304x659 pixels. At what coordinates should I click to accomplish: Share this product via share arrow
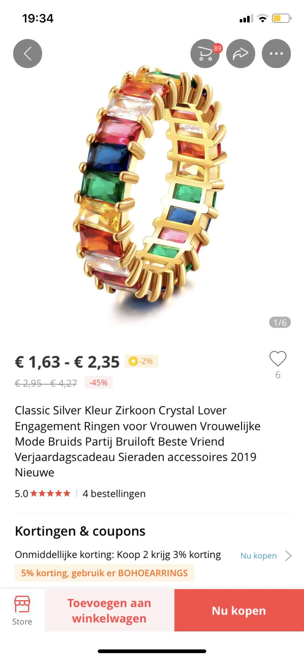(x=241, y=54)
